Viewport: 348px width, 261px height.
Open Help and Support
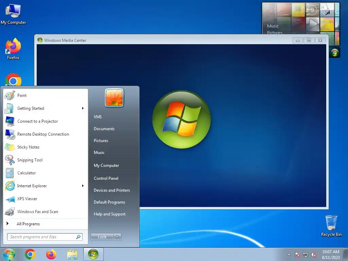pos(110,214)
